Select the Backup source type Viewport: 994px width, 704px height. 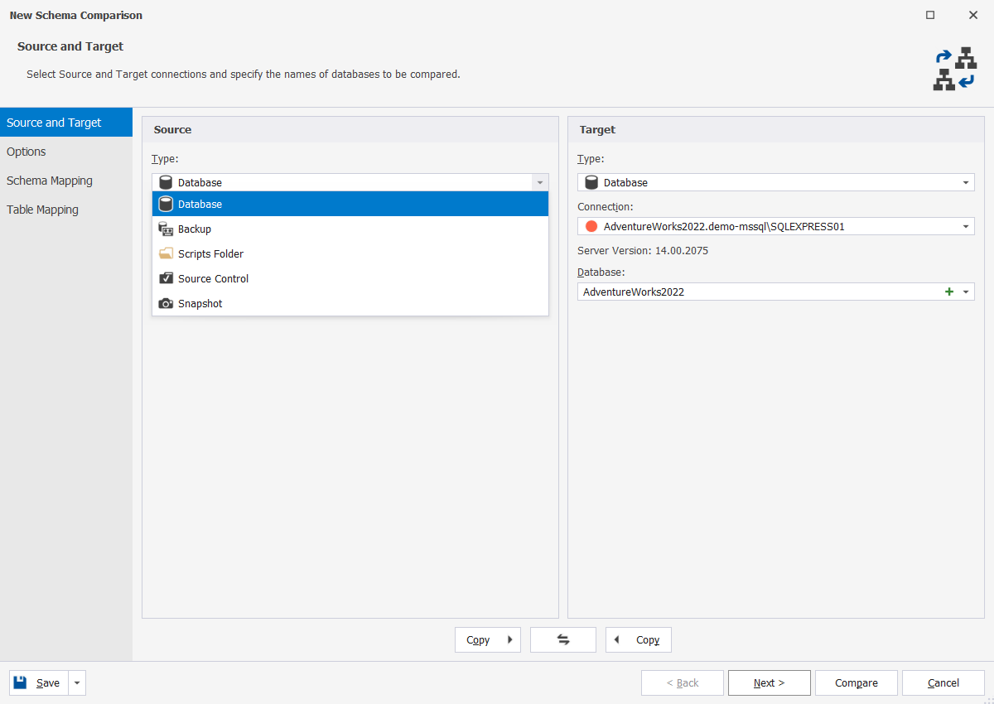193,229
